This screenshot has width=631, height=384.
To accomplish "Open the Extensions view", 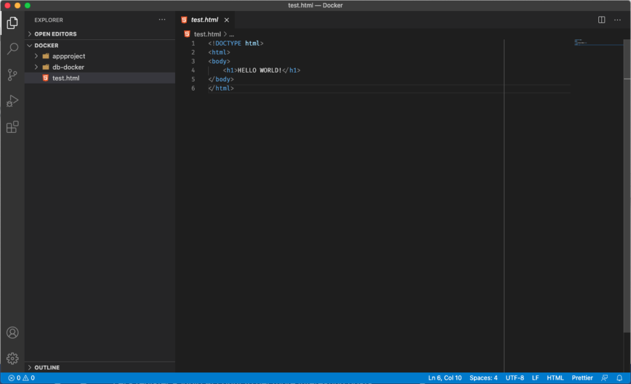I will [12, 127].
